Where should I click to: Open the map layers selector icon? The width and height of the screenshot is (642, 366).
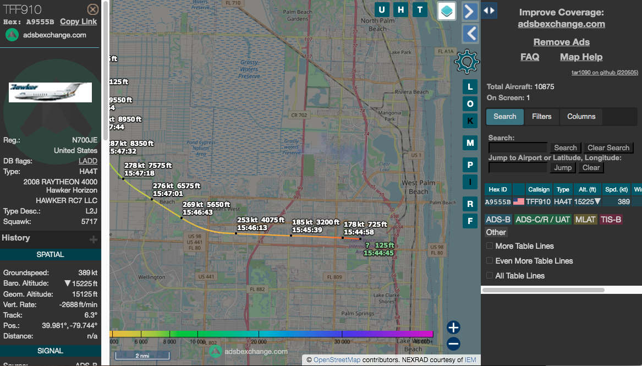(x=447, y=10)
